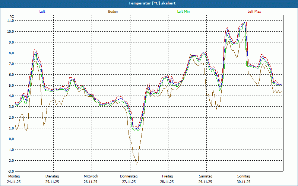298x186 pixels.
Task: Click the Boden minimum dip near -2,3 on Donnerstag
Action: (137, 164)
